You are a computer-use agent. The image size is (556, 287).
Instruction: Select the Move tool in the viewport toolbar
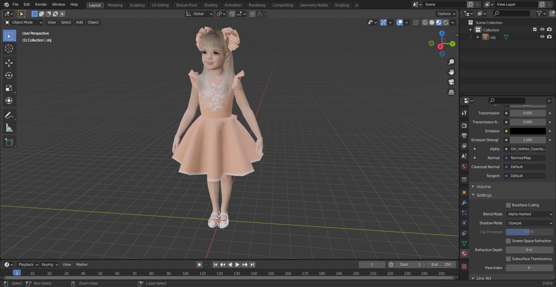[9, 63]
